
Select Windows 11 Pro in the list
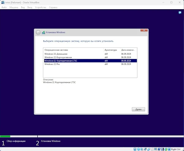click(x=90, y=64)
